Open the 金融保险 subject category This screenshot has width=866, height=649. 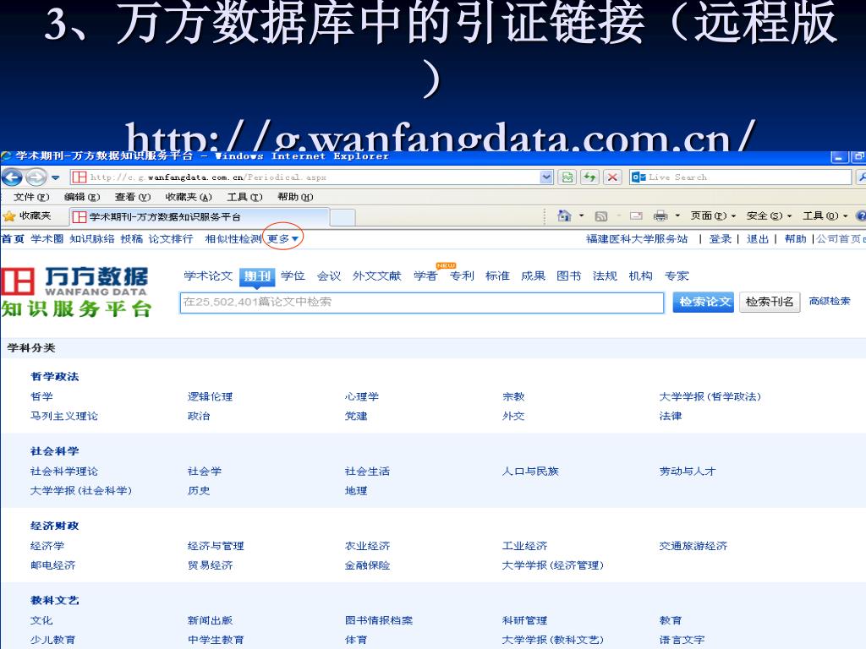[367, 565]
